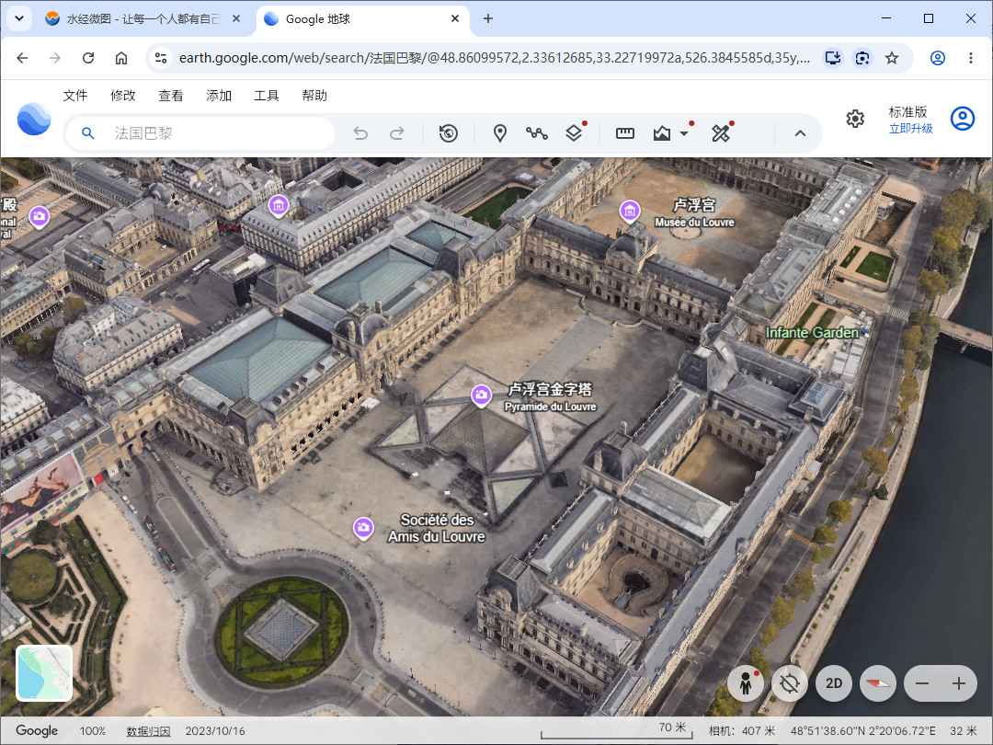The height and width of the screenshot is (745, 993).
Task: Open the Chrome three-dot menu
Action: (x=970, y=58)
